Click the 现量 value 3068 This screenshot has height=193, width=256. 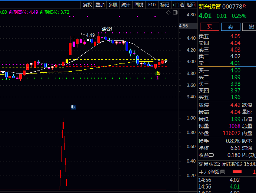click(235, 126)
